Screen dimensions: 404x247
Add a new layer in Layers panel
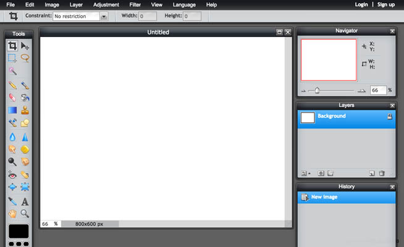tap(372, 174)
